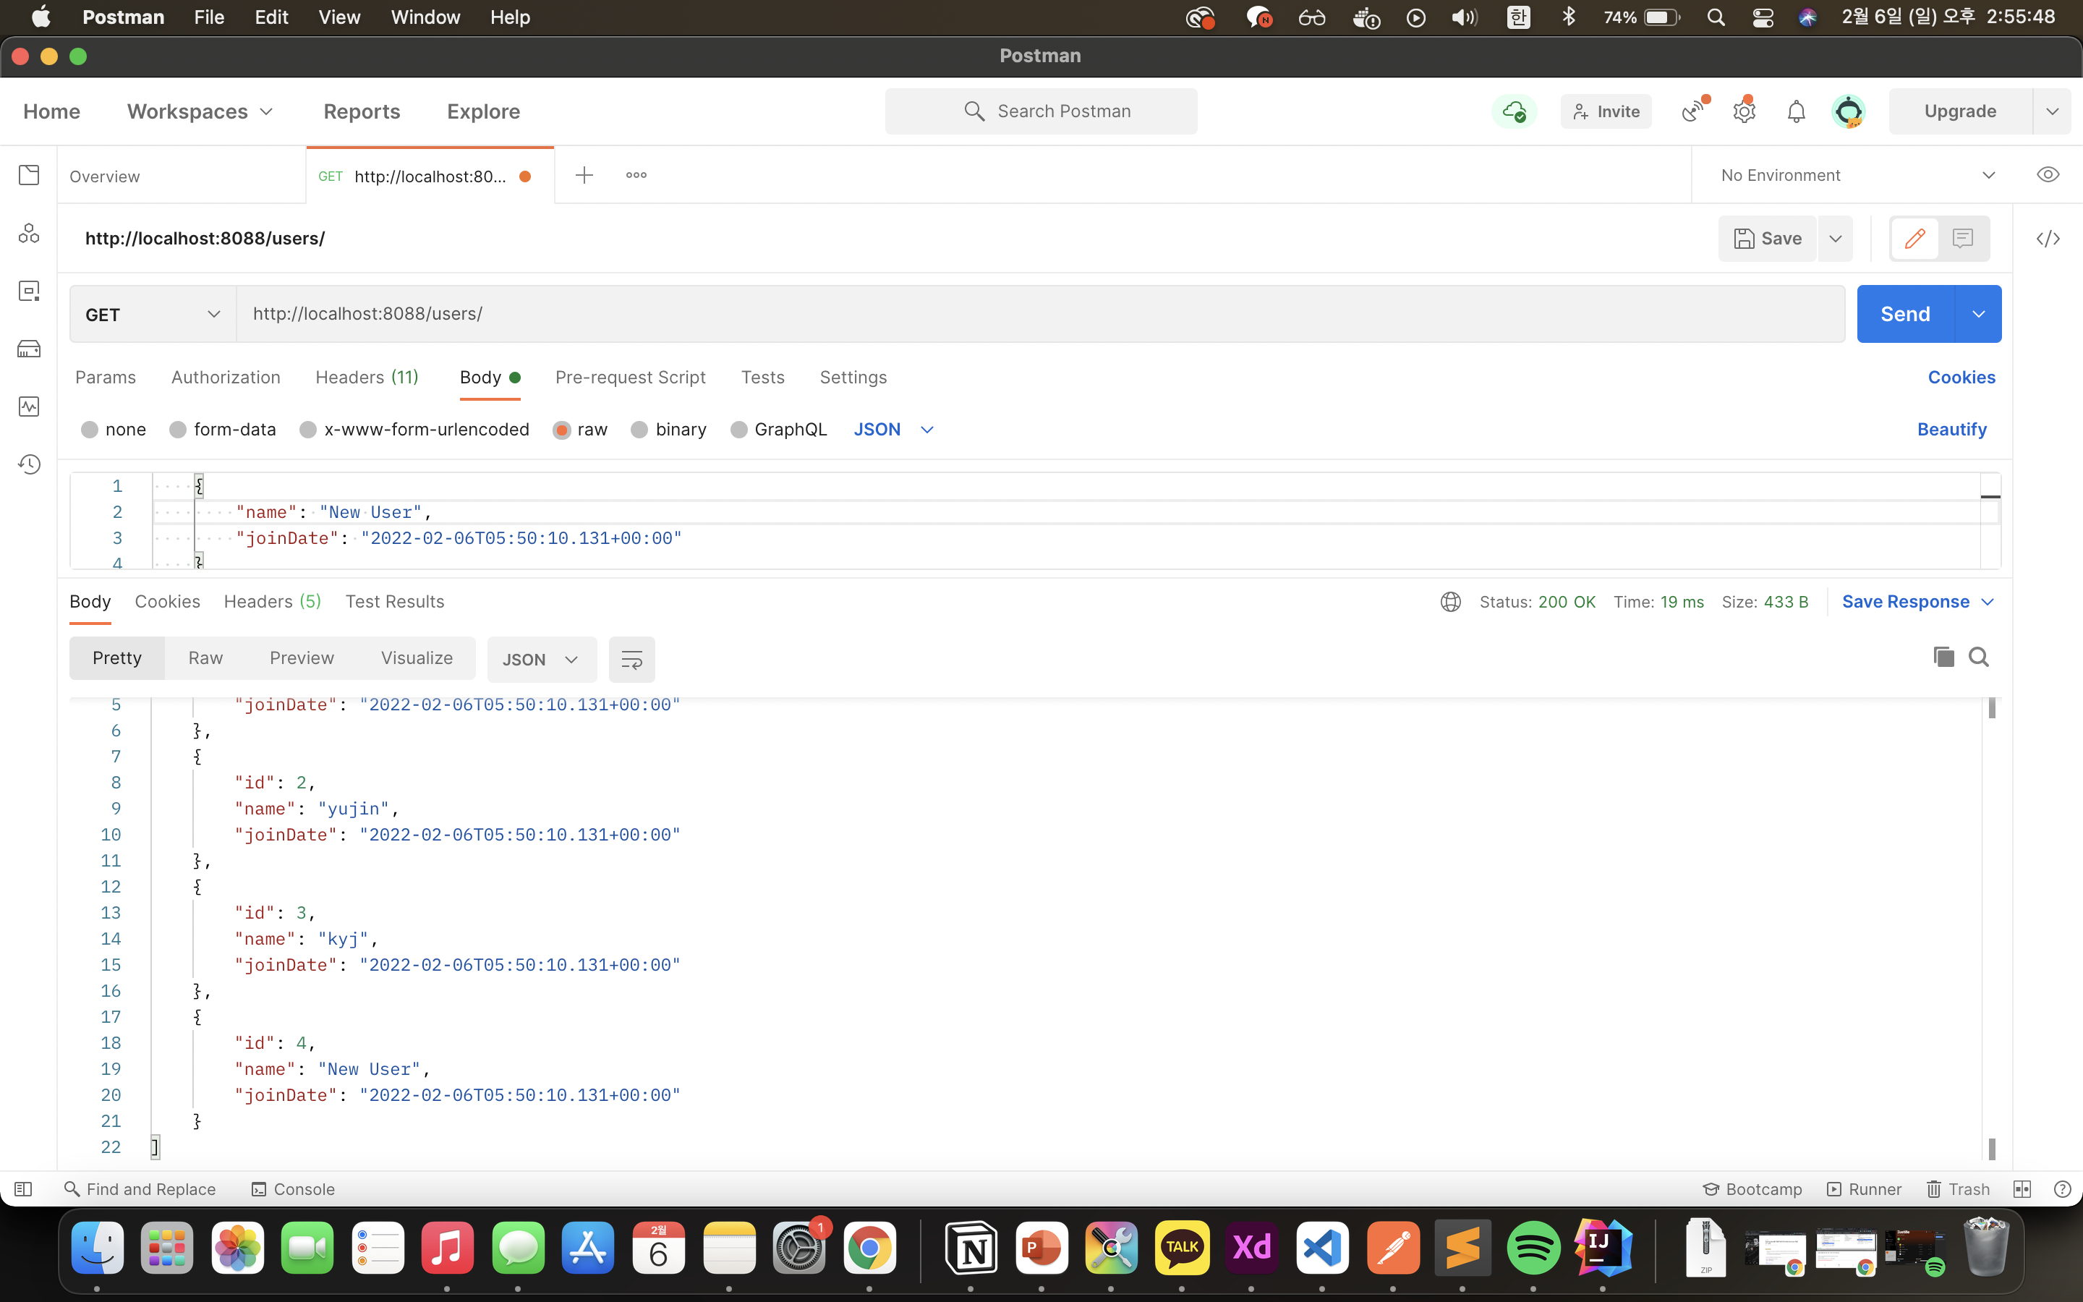Click the blue Send button
The image size is (2083, 1302).
(x=1904, y=315)
